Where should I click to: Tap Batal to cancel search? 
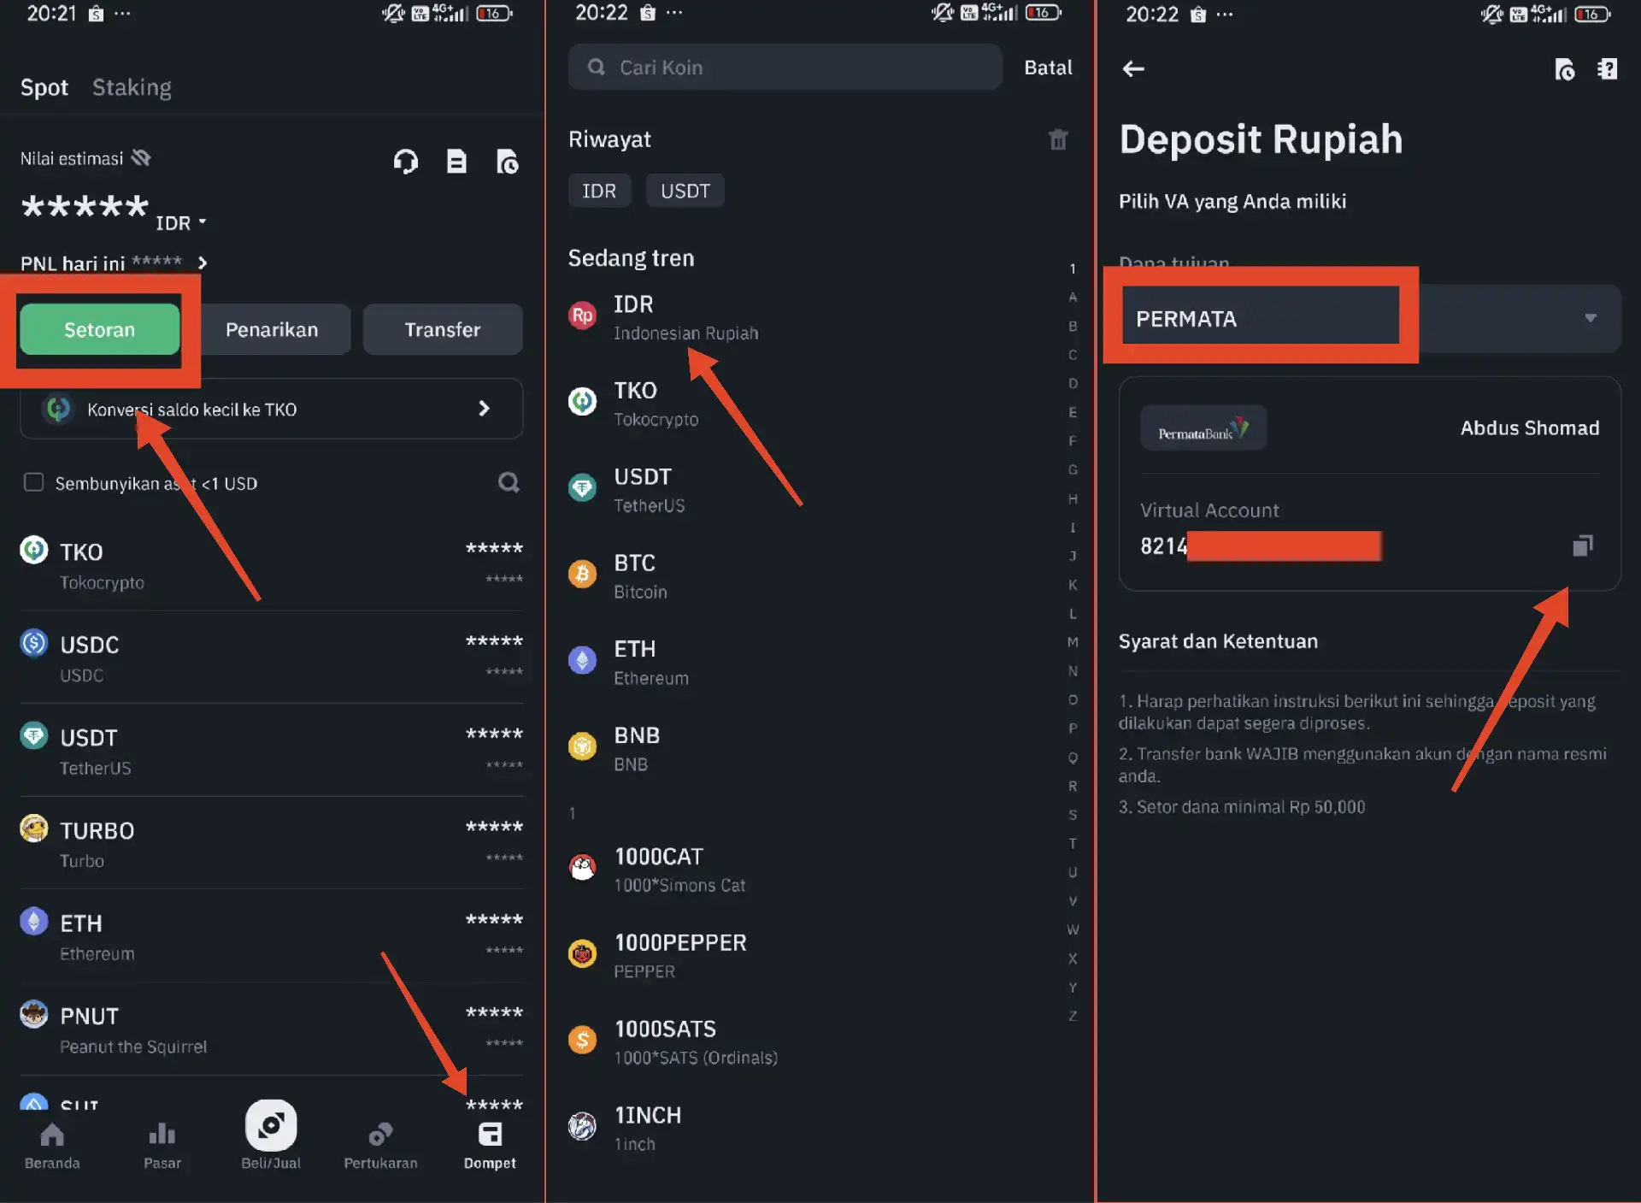coord(1048,68)
